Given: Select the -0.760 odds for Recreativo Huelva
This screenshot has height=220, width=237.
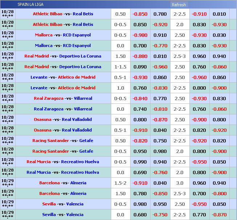Looking at the screenshot, I should coord(160,173).
